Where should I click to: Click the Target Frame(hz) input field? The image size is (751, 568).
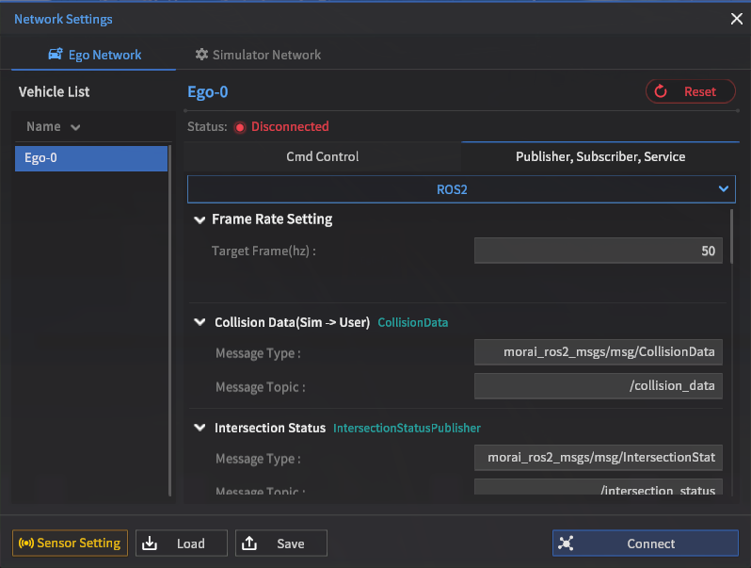(599, 252)
